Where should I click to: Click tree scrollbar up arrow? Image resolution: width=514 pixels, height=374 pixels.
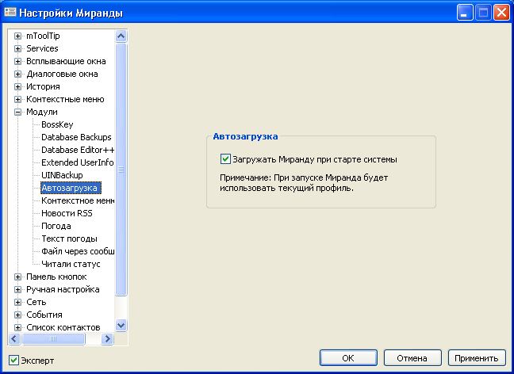coord(121,36)
